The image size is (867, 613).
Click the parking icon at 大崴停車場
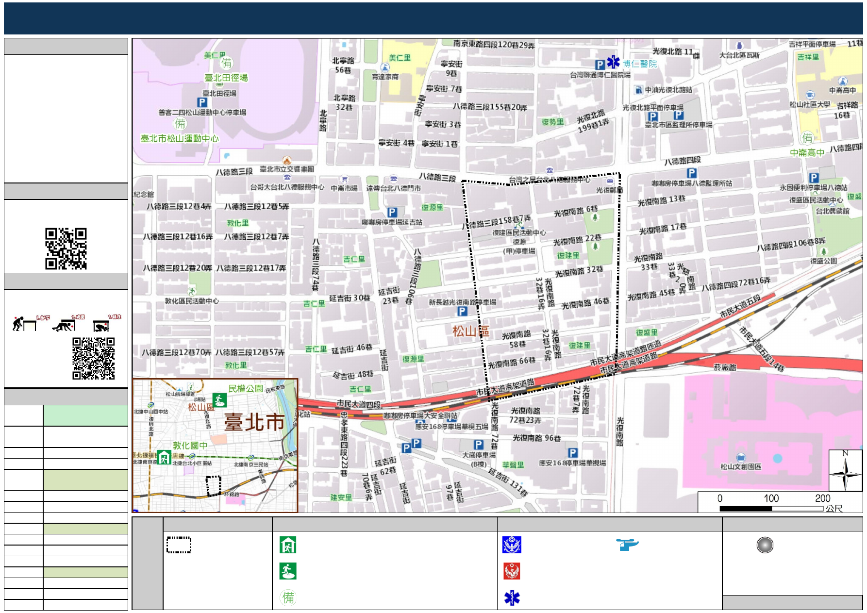pyautogui.click(x=479, y=445)
